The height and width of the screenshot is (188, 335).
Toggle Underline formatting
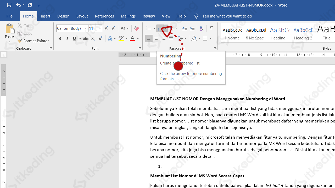point(75,38)
